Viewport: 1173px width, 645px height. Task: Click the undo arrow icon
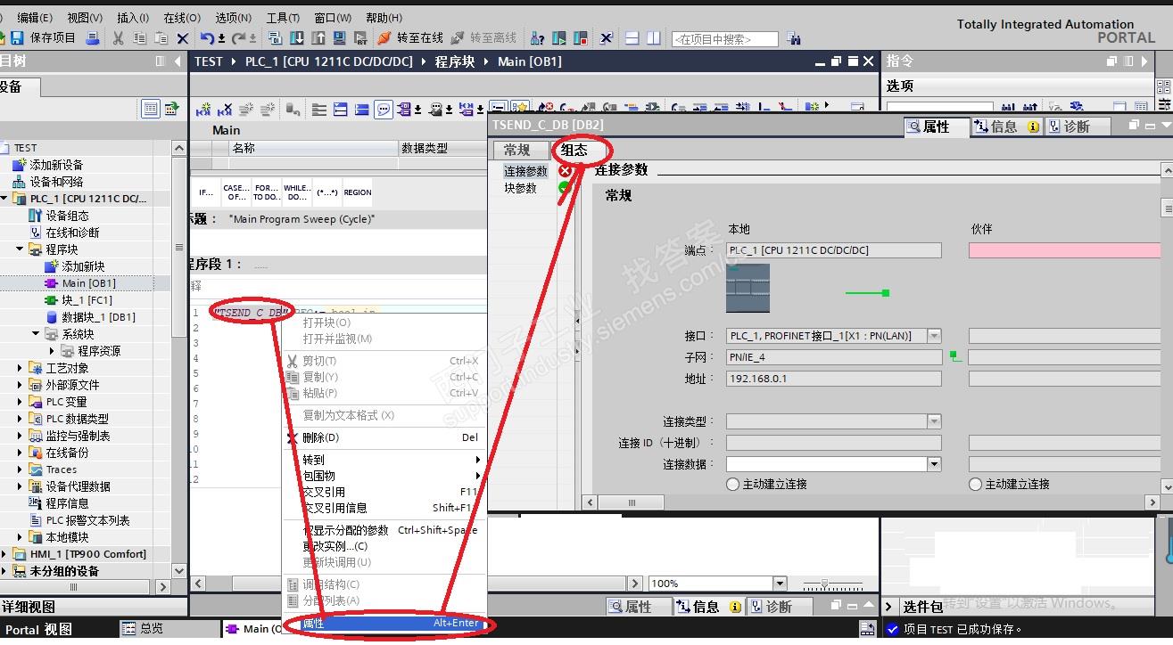(x=207, y=38)
